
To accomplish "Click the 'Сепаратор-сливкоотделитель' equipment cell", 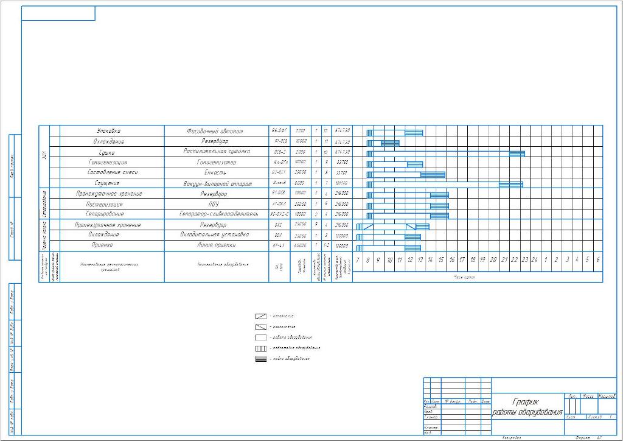I will click(x=217, y=214).
